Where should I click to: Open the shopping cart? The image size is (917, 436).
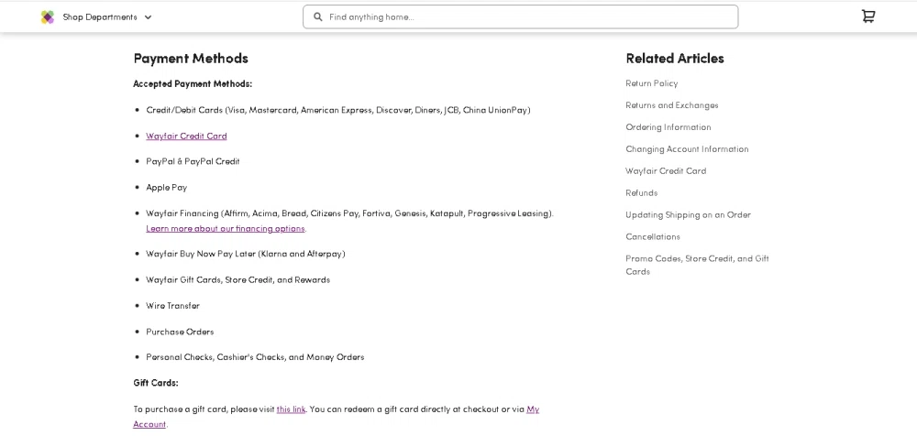(x=867, y=16)
